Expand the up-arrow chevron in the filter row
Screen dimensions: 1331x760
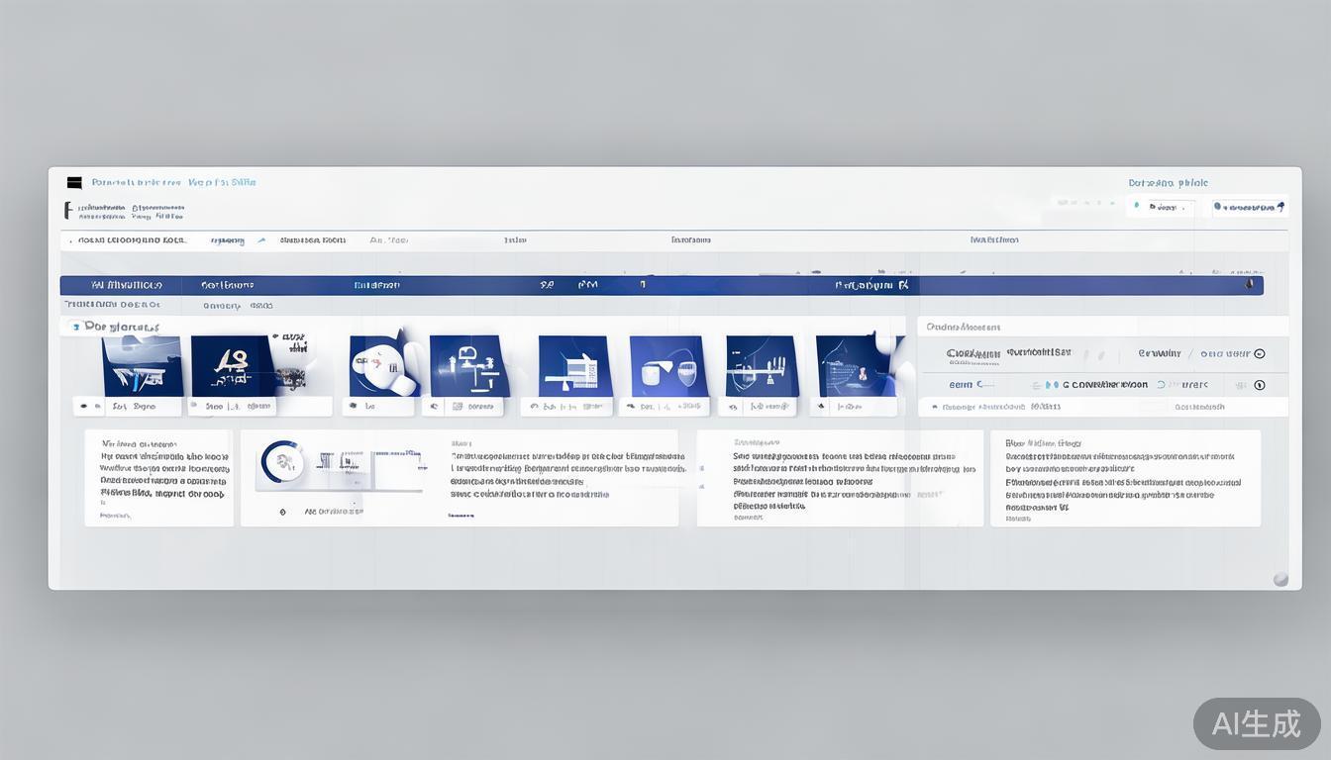coord(261,240)
